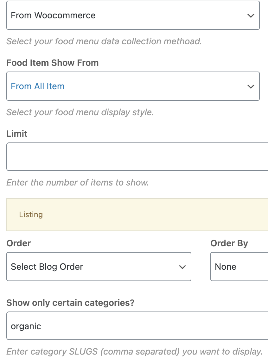This screenshot has width=268, height=359.
Task: Open the 'Select Blog Order' dropdown
Action: click(99, 267)
